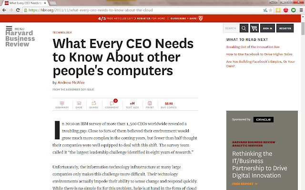Open the article Summary tool
Image resolution: width=305 pixels, height=190 pixels.
[62, 105]
